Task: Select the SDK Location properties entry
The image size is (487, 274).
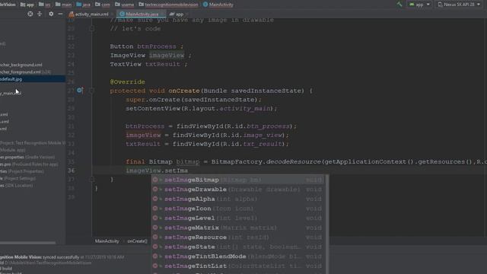Action: click(x=16, y=186)
